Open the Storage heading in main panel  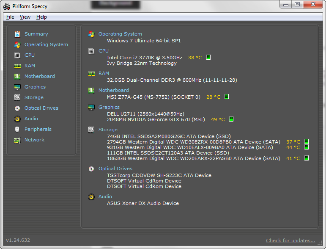[x=108, y=130]
